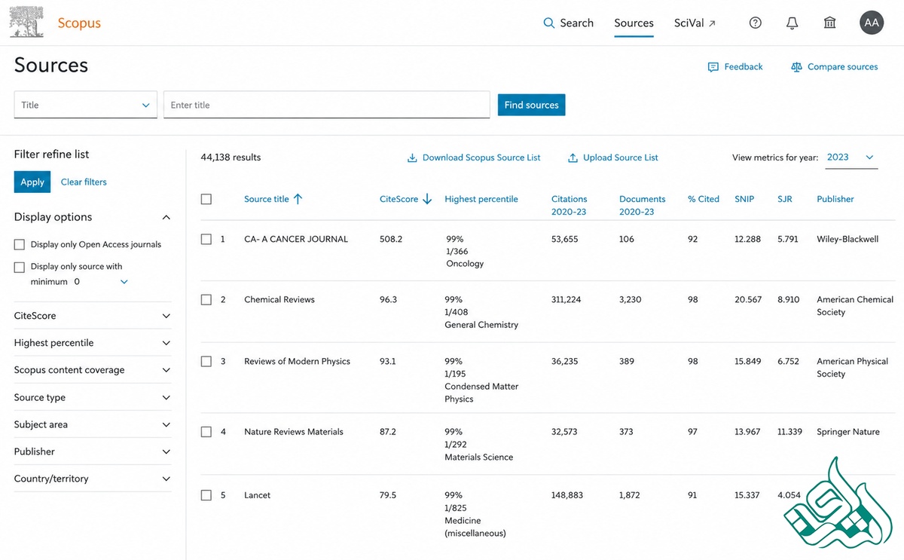Enable Display only Open Access journals
Screen dimensions: 904x560
click(20, 244)
